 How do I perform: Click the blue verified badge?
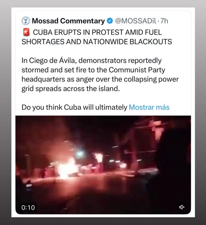pos(110,21)
